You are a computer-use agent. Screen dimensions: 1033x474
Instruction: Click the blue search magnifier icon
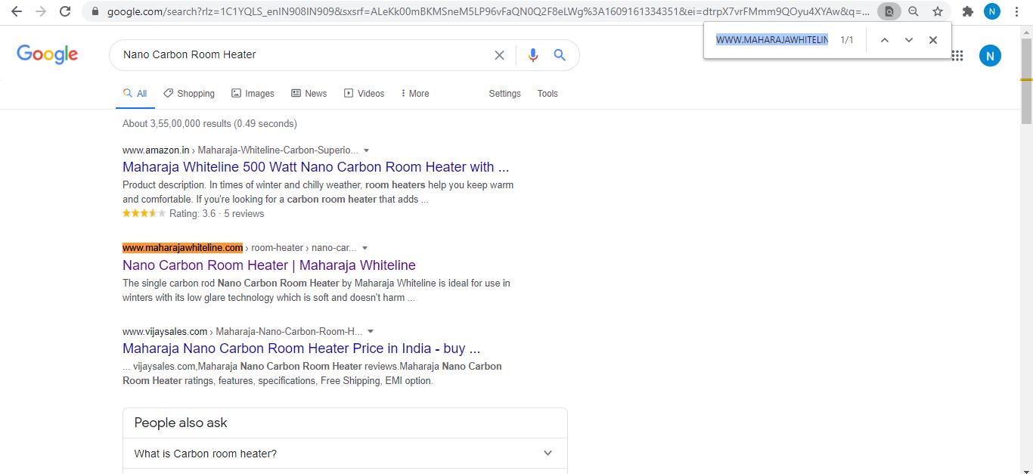tap(560, 55)
